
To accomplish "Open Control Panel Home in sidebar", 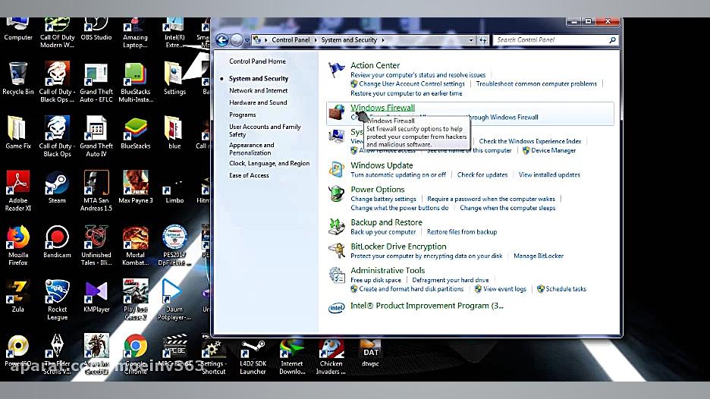I will (x=257, y=61).
